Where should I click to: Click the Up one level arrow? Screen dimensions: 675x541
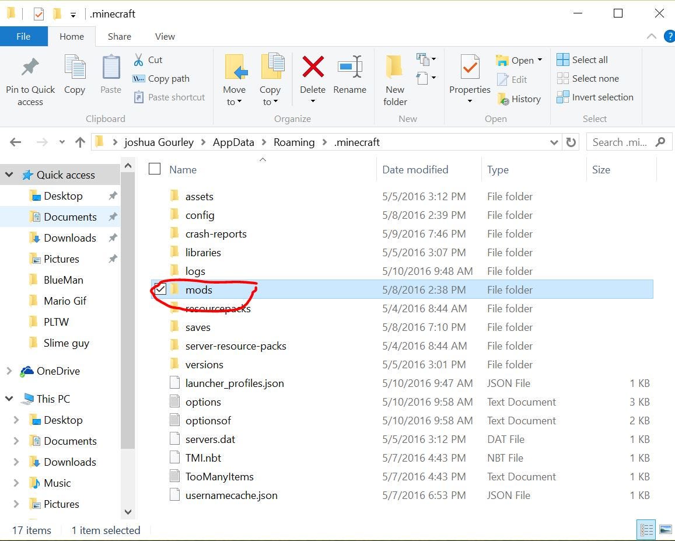click(x=80, y=142)
